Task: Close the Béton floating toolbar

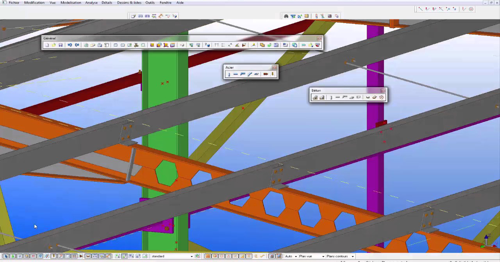Action: [383, 90]
